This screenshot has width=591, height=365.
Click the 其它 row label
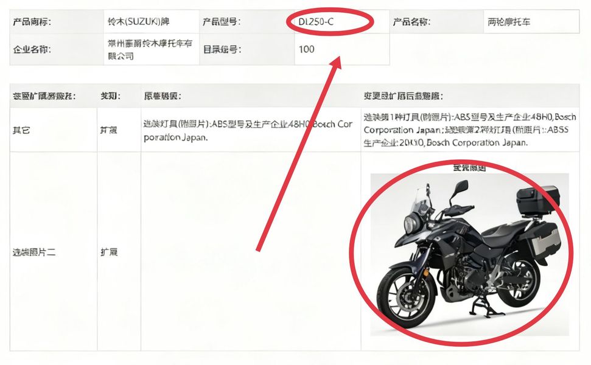point(21,130)
